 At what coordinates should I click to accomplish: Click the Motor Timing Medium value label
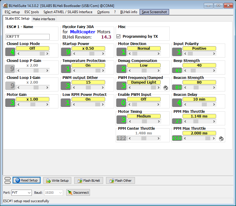click(144, 116)
